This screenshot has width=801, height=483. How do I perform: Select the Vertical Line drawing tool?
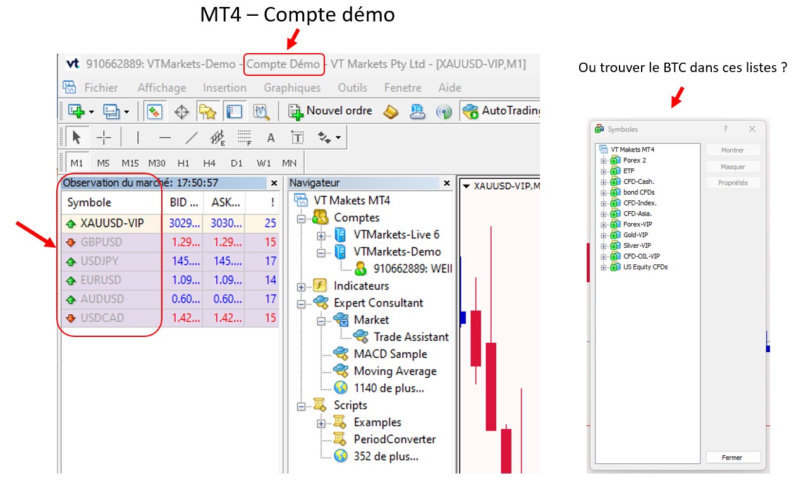click(138, 137)
